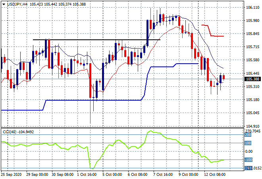The height and width of the screenshot is (179, 262).
Task: Click the 5 Oct 00:00 time label
Action: point(111,175)
